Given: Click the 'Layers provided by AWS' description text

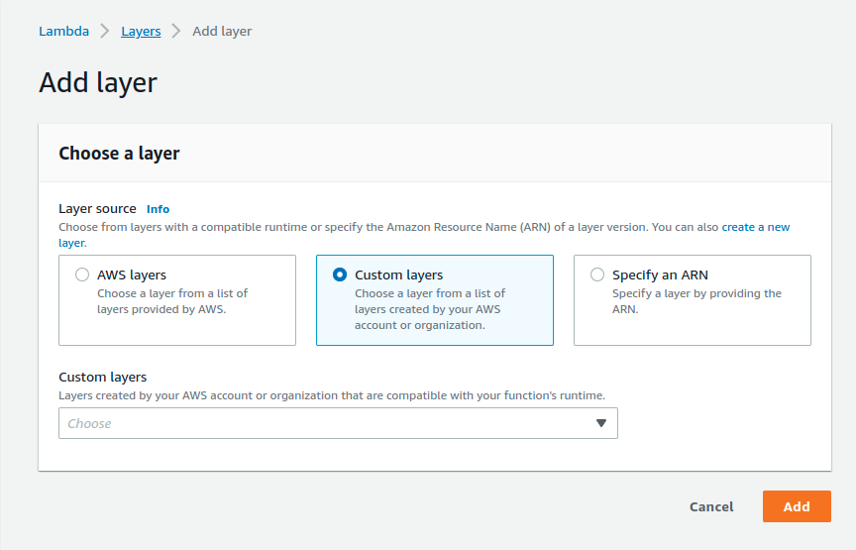Looking at the screenshot, I should (172, 301).
